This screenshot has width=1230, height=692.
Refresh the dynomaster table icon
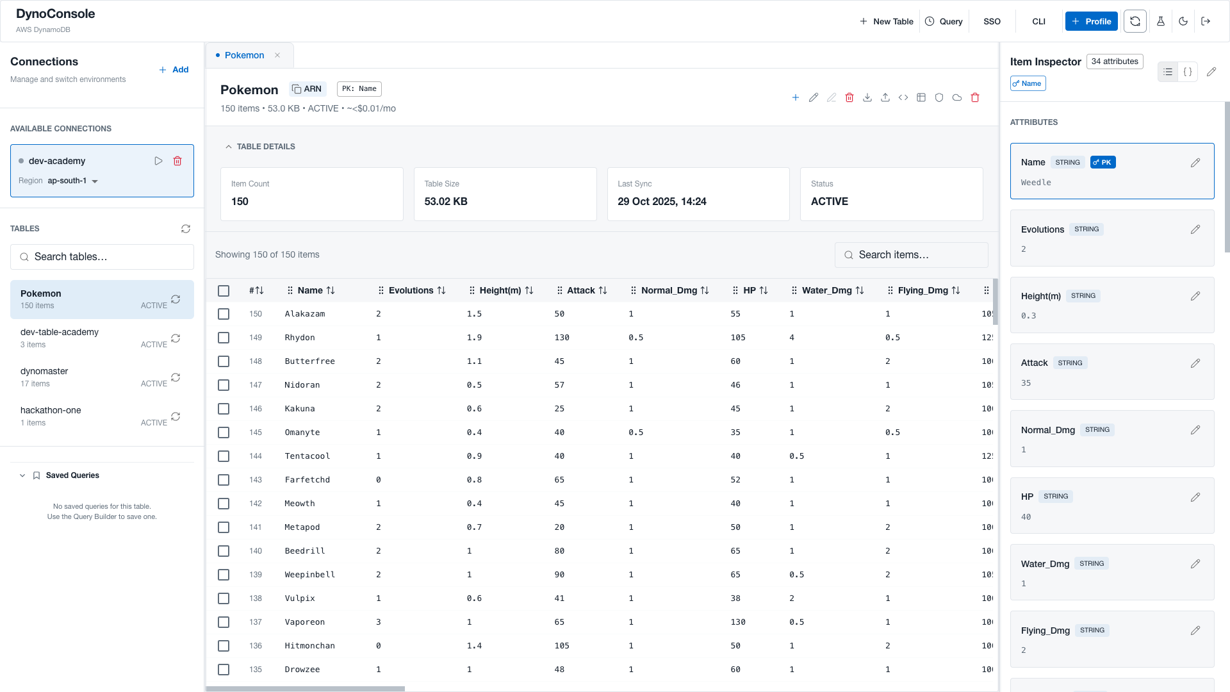click(x=176, y=377)
